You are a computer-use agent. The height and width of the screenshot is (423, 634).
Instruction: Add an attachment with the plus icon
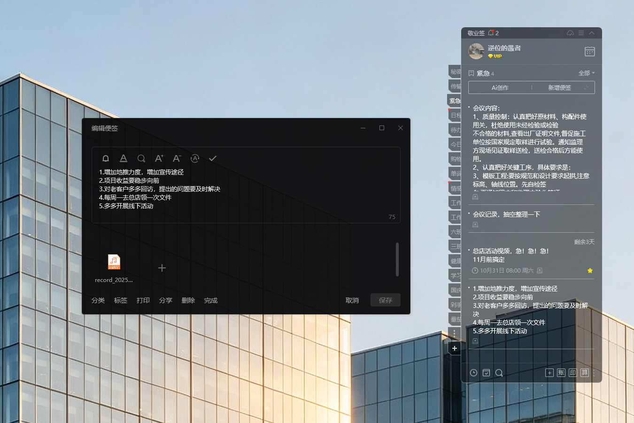coord(162,268)
